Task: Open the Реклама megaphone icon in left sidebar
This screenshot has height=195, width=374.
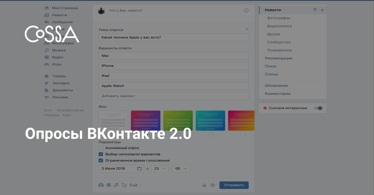Action: 47,97
